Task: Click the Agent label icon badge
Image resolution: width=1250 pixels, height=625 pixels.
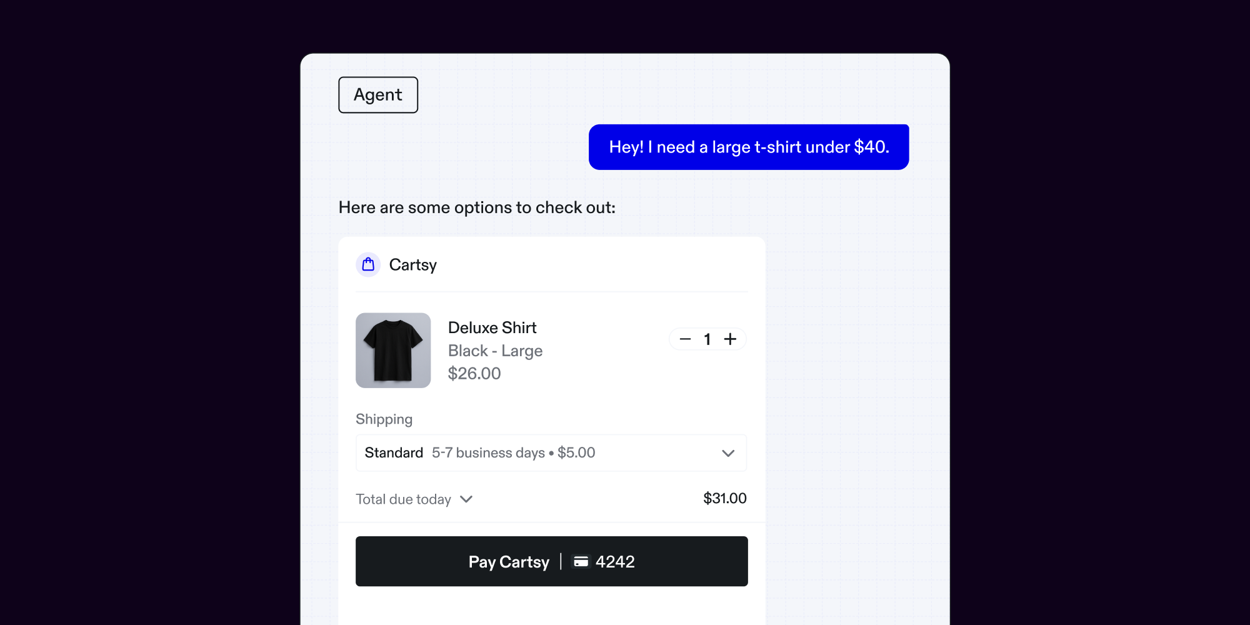Action: coord(377,94)
